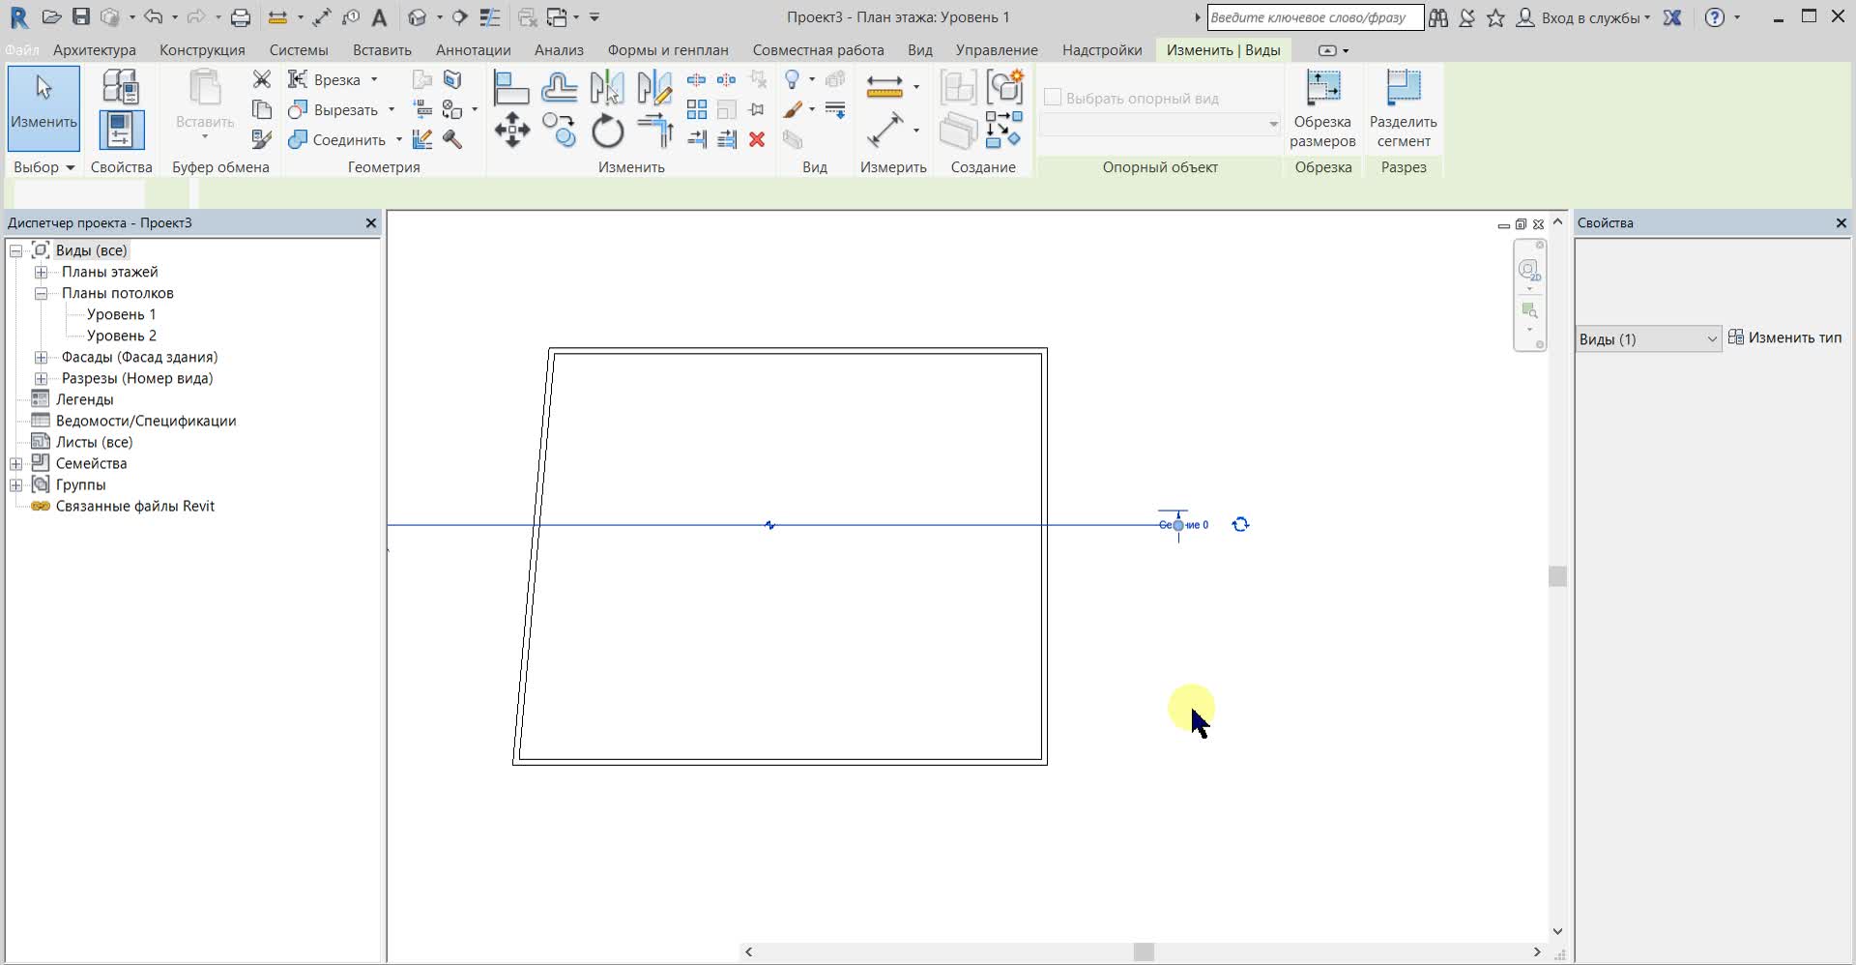Choose Mirror - Pick Axis tool

click(606, 88)
